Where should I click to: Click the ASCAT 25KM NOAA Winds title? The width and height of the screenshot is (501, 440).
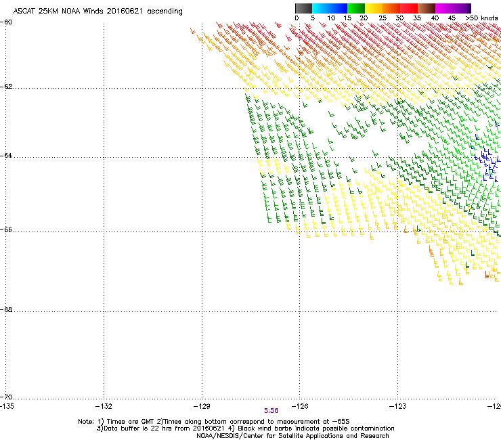[x=97, y=12]
